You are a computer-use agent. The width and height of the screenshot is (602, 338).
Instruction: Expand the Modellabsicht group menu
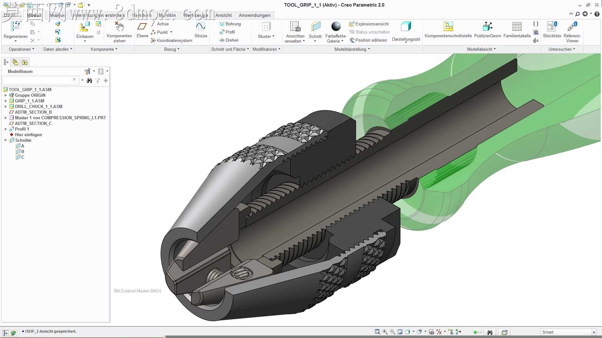point(481,49)
